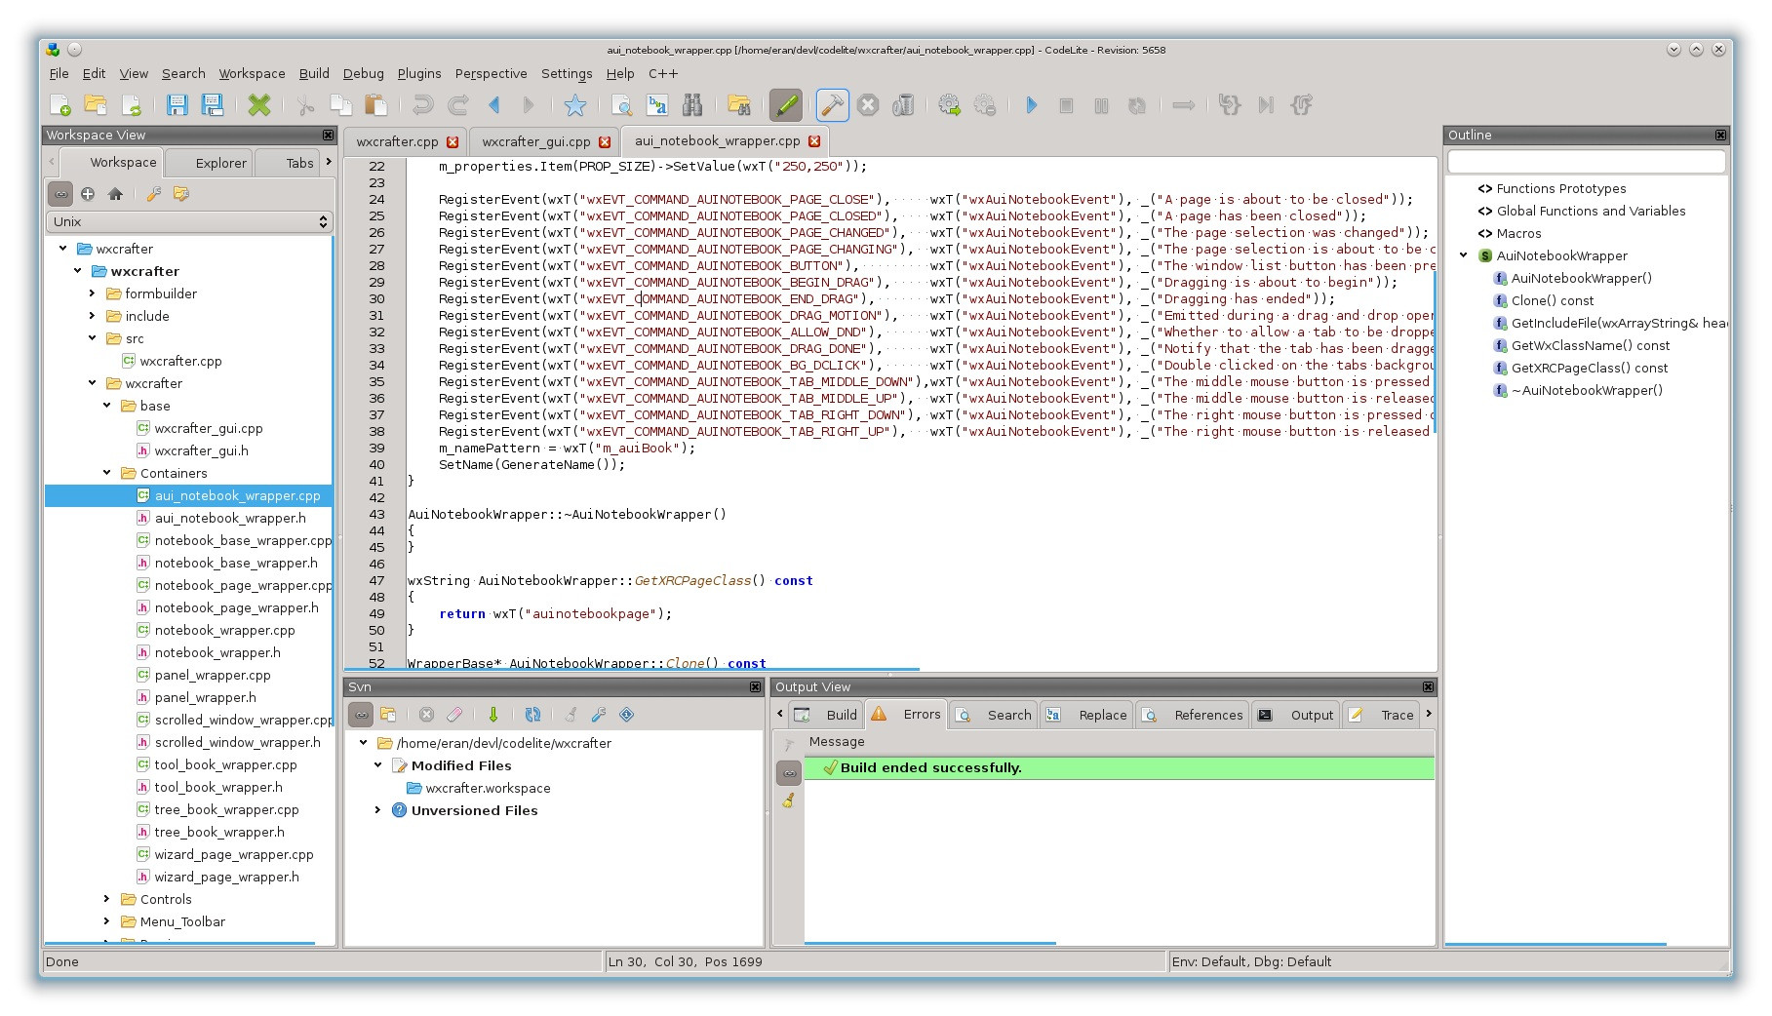Open the Plugins menu
The width and height of the screenshot is (1772, 1016).
419,73
